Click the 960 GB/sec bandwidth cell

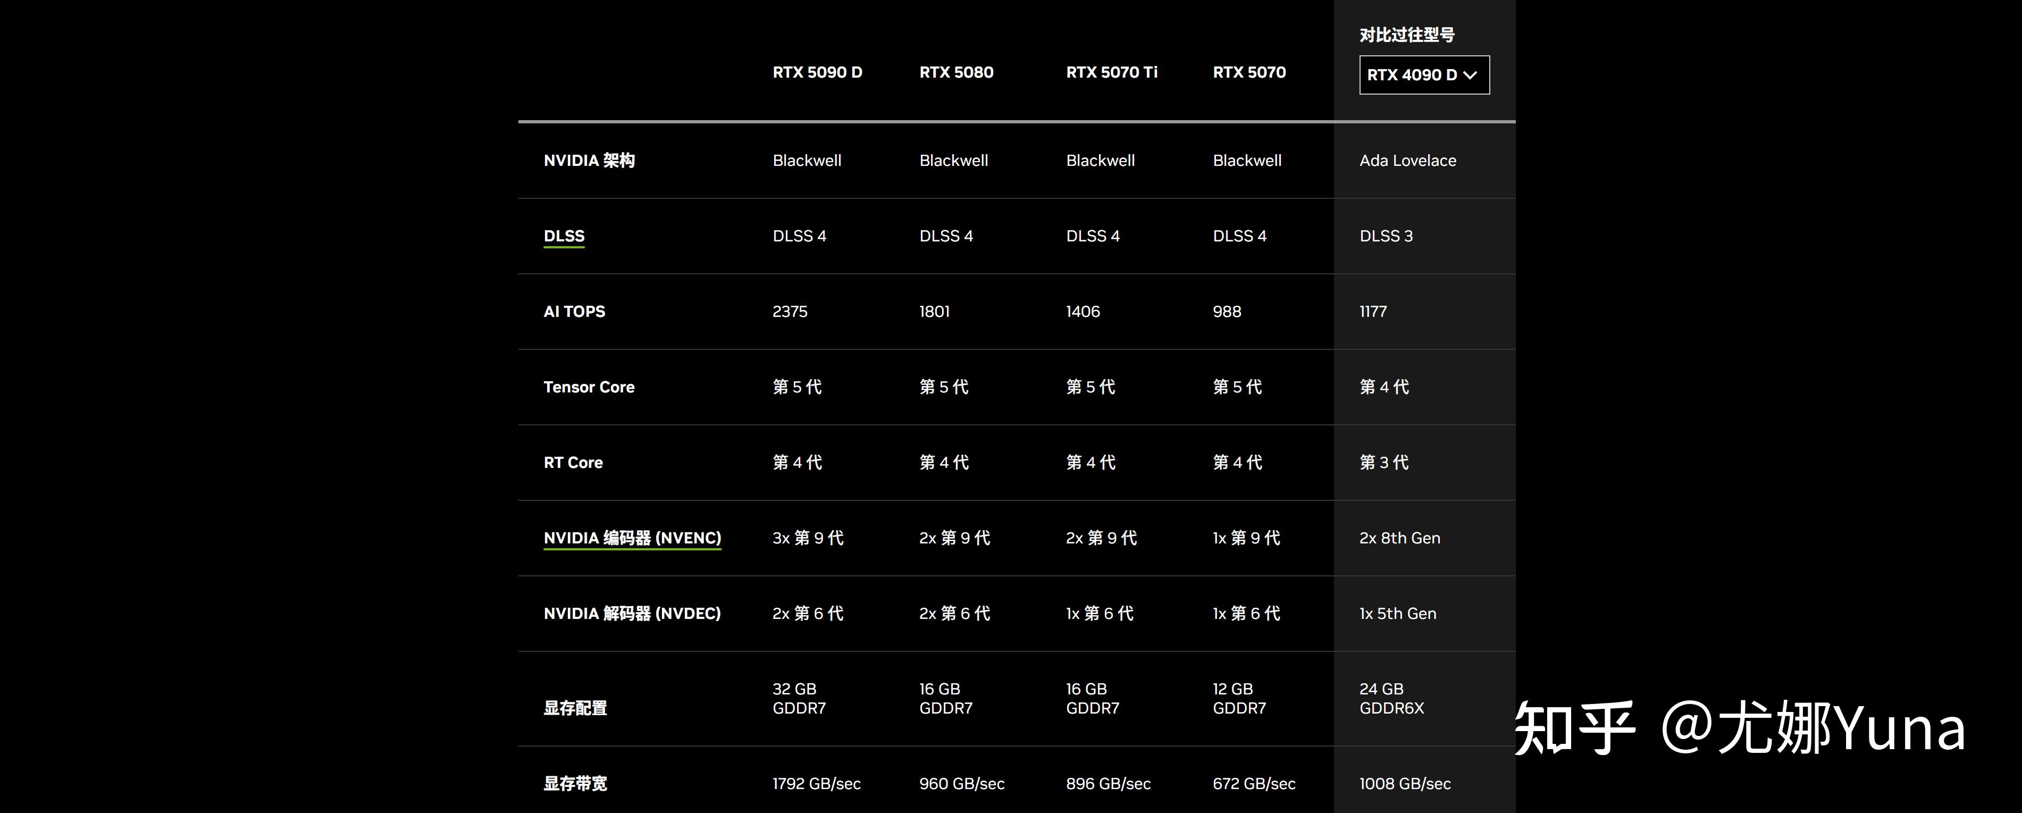[x=961, y=783]
